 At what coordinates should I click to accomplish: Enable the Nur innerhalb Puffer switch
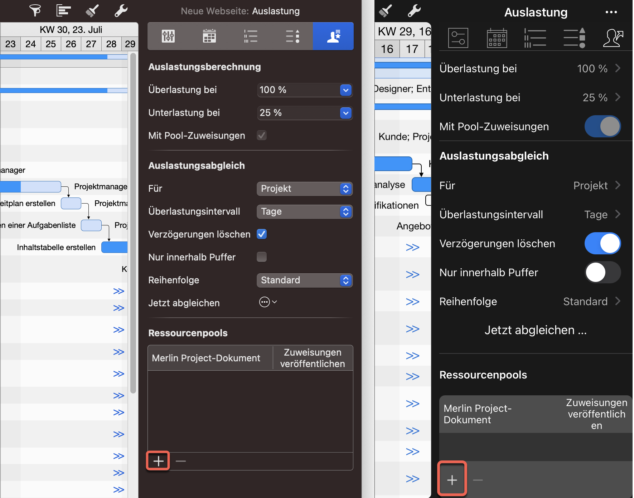pos(602,272)
